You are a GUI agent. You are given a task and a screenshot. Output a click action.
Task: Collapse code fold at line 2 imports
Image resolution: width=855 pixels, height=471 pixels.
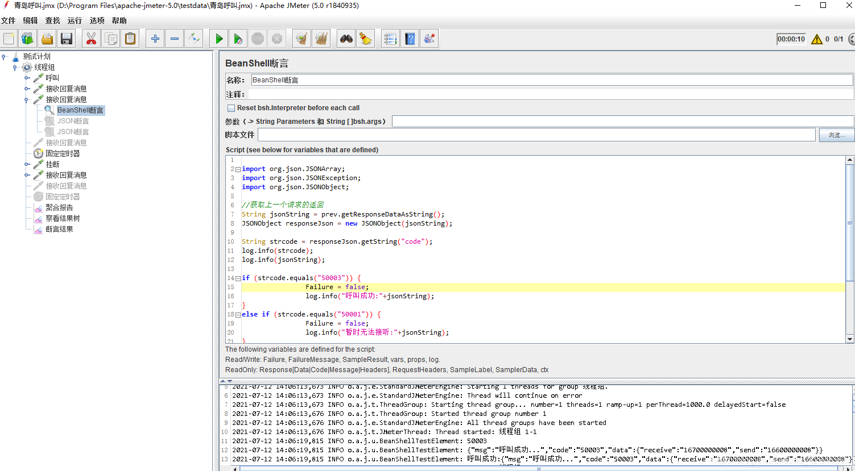pyautogui.click(x=238, y=169)
